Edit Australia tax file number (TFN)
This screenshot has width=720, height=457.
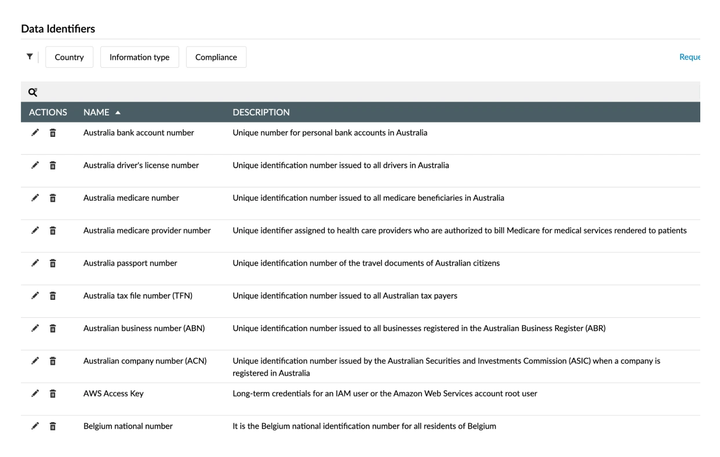(35, 296)
